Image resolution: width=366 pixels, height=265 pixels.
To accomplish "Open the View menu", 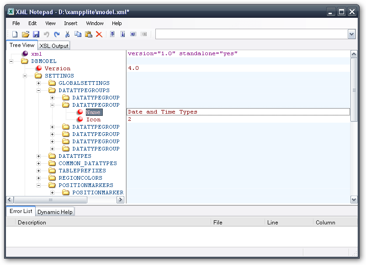I will (x=50, y=23).
